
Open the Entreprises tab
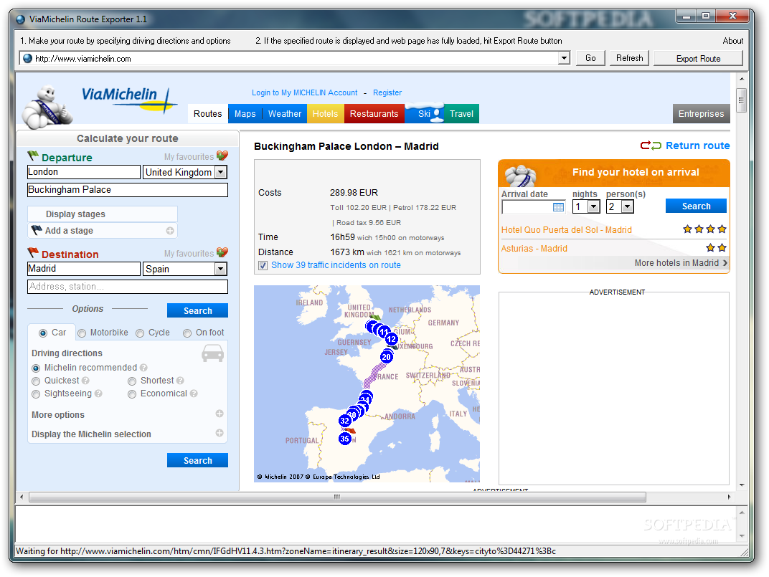tap(701, 114)
